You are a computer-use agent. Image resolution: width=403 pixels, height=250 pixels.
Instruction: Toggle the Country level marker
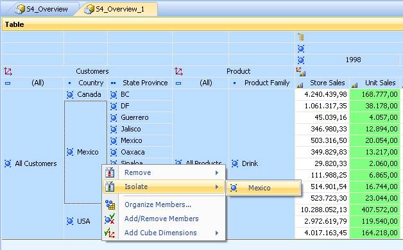point(70,83)
